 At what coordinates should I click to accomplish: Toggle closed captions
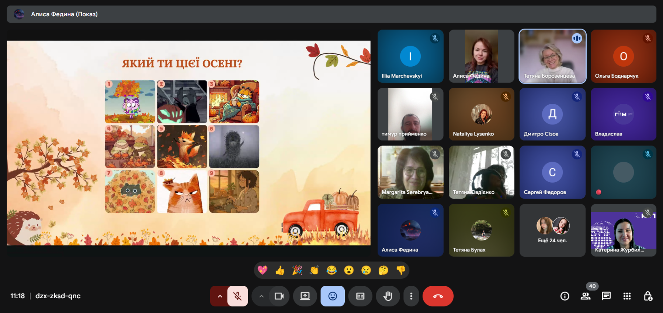(360, 296)
